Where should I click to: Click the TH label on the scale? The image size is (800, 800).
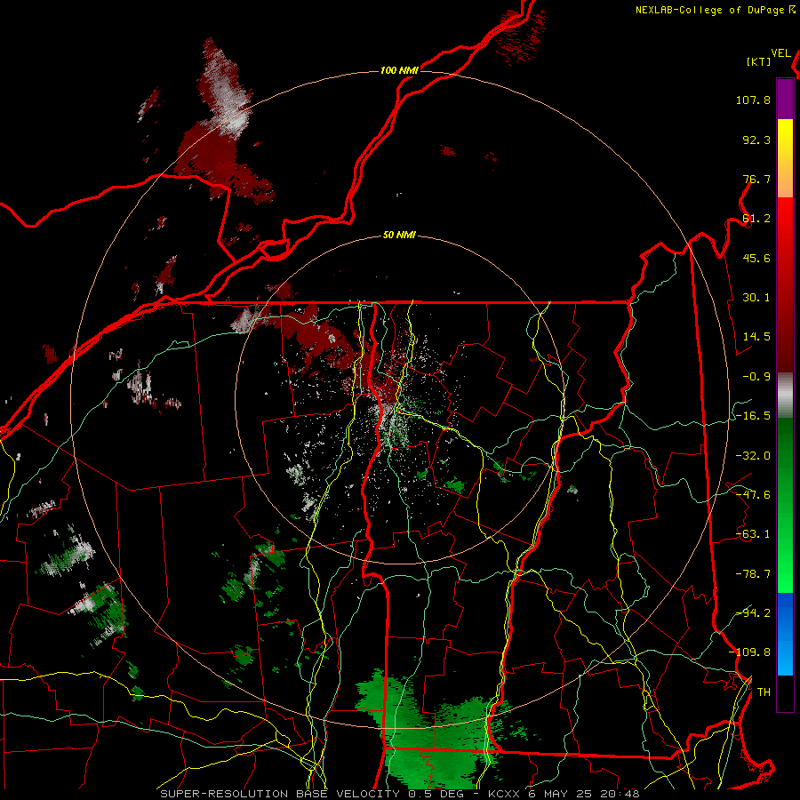pos(764,692)
